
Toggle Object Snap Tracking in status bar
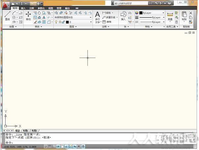pyautogui.click(x=66, y=147)
